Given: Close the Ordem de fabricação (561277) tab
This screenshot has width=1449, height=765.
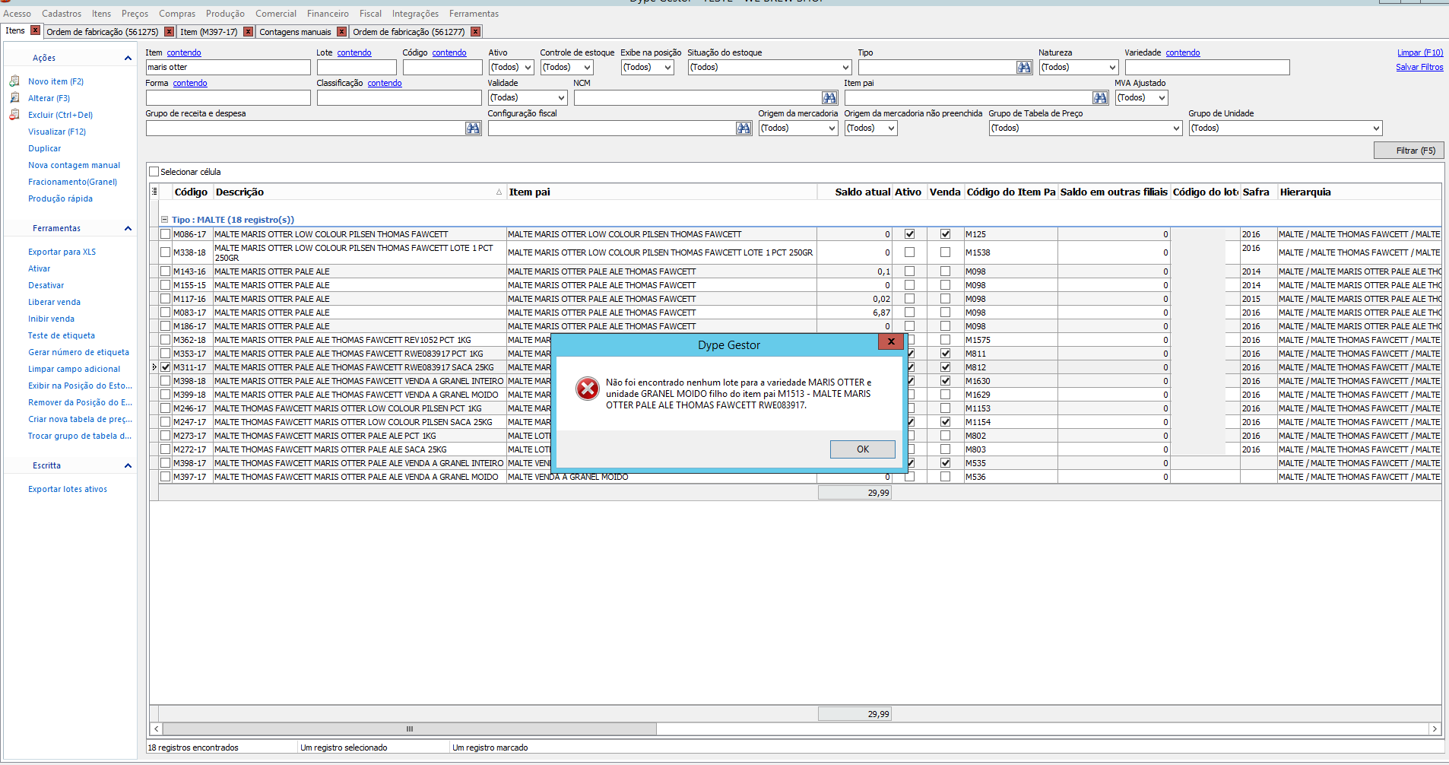Looking at the screenshot, I should (475, 31).
